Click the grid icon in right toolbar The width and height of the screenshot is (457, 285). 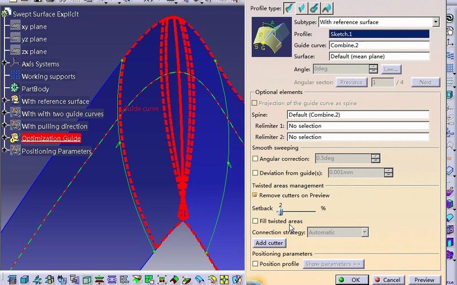[451, 68]
